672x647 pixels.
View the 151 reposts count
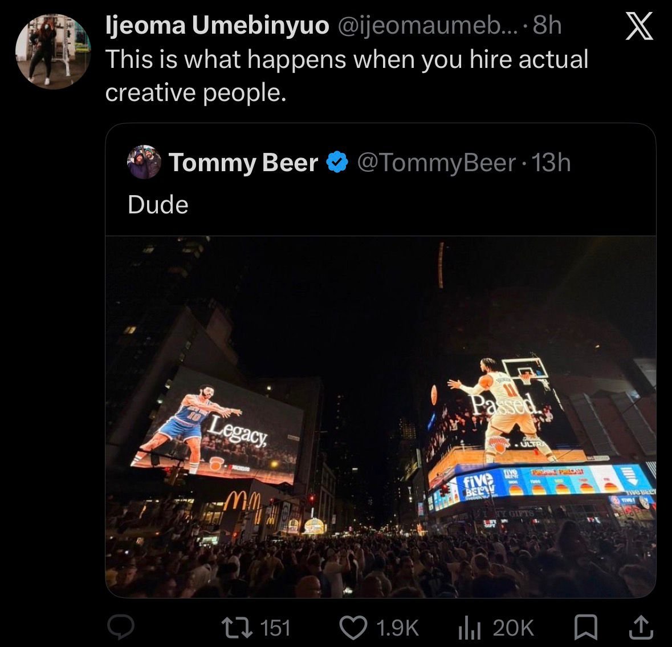point(275,628)
